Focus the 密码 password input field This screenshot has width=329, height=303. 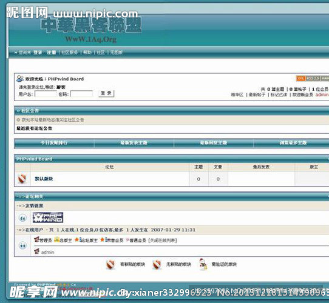[x=81, y=94]
